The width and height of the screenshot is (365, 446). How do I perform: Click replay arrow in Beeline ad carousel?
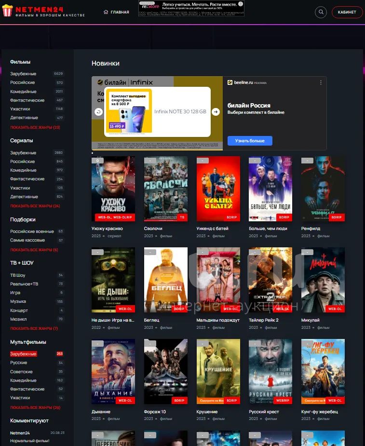pos(98,112)
